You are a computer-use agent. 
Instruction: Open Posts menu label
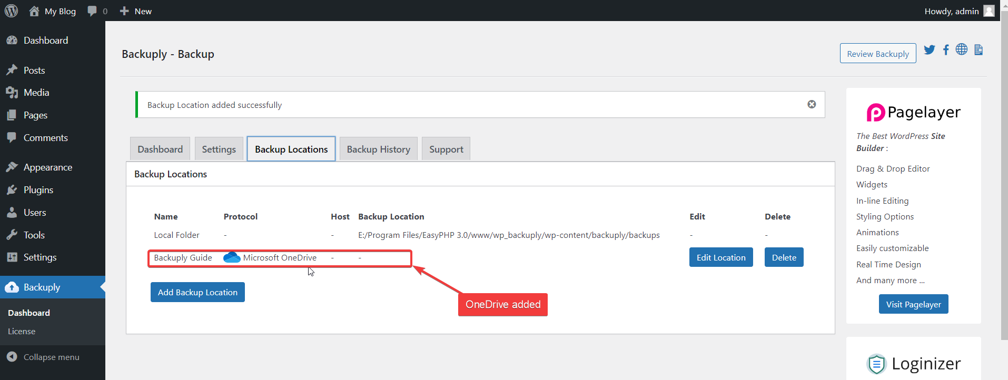(x=34, y=71)
